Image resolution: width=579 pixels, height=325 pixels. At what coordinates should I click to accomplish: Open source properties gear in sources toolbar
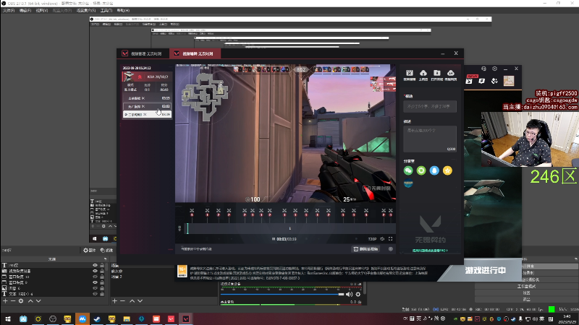click(21, 300)
